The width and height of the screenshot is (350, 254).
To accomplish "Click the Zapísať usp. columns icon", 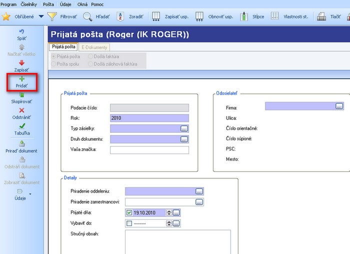I will coord(156,16).
